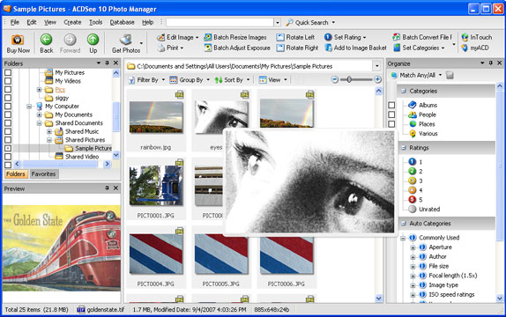506x317 pixels.
Task: Open the File menu
Action: point(14,22)
